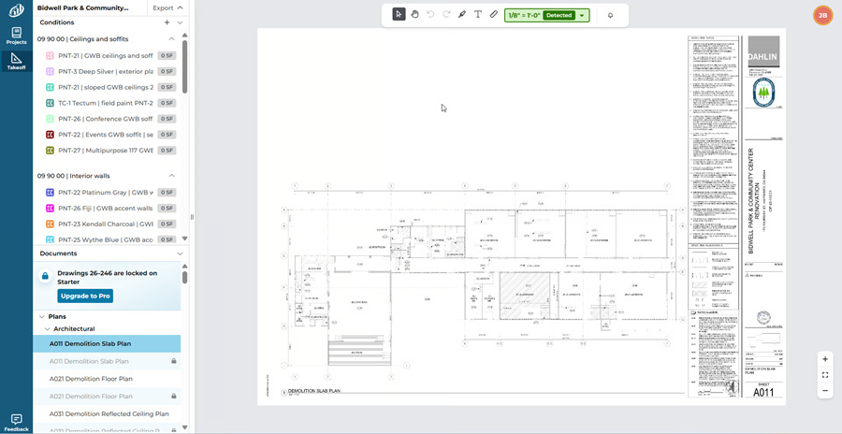
Task: Click icon for PNT-23 Kendall Charcoal condition
Action: point(50,224)
